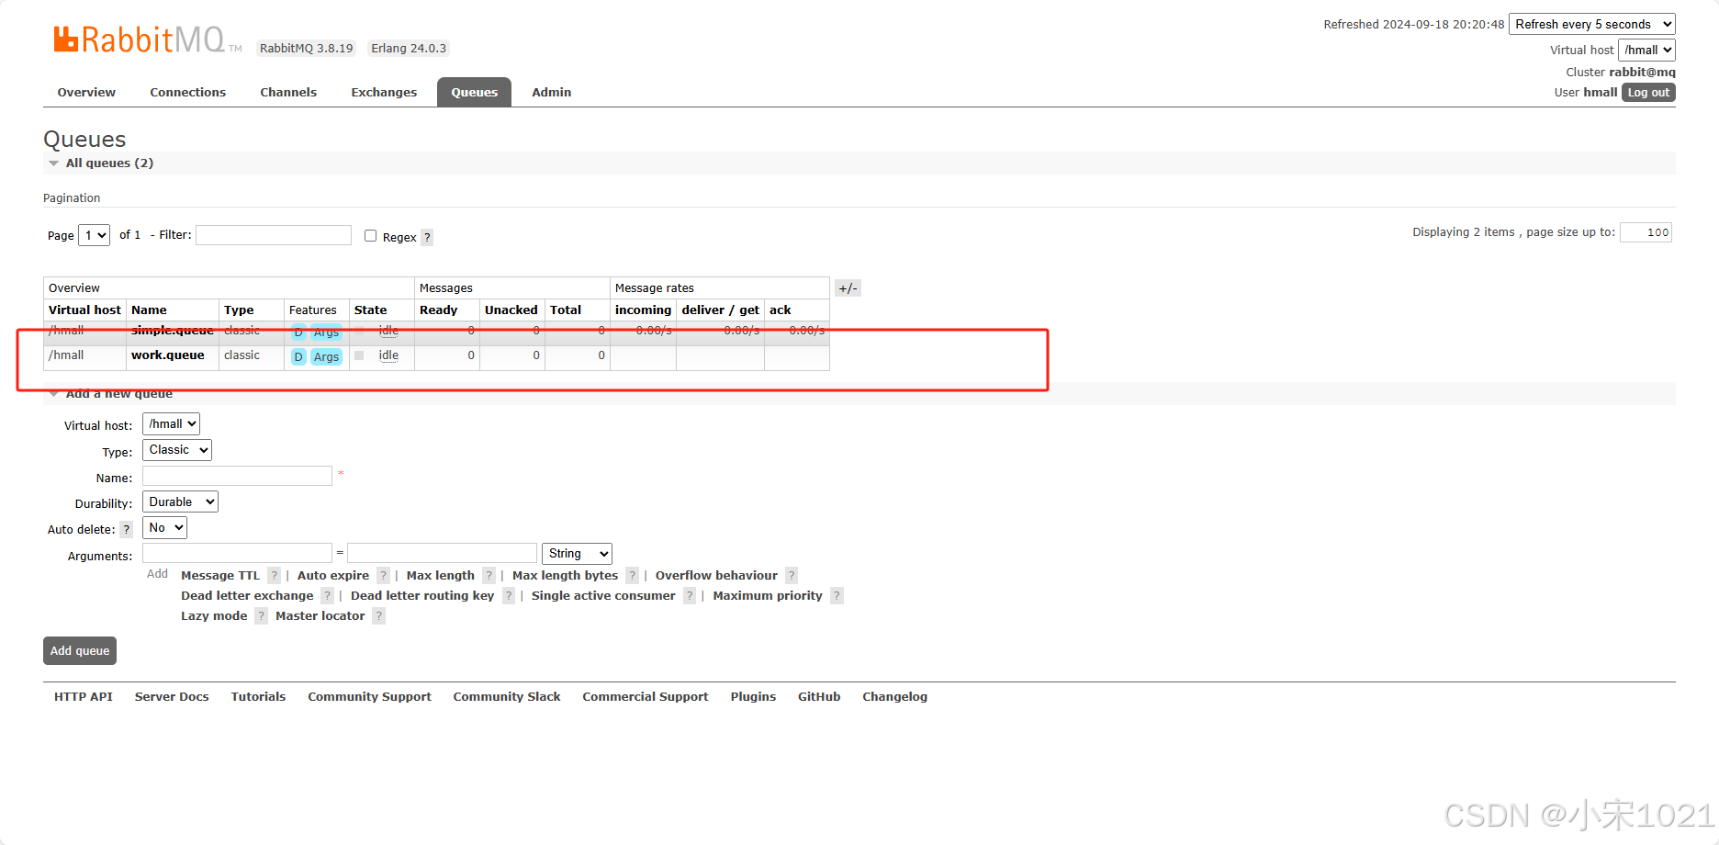The width and height of the screenshot is (1719, 845).
Task: Open the Durability dropdown set to Durable
Action: click(x=179, y=501)
